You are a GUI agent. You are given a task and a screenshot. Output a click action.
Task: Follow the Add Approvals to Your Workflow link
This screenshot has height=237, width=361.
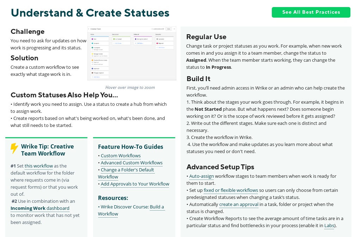coord(135,184)
